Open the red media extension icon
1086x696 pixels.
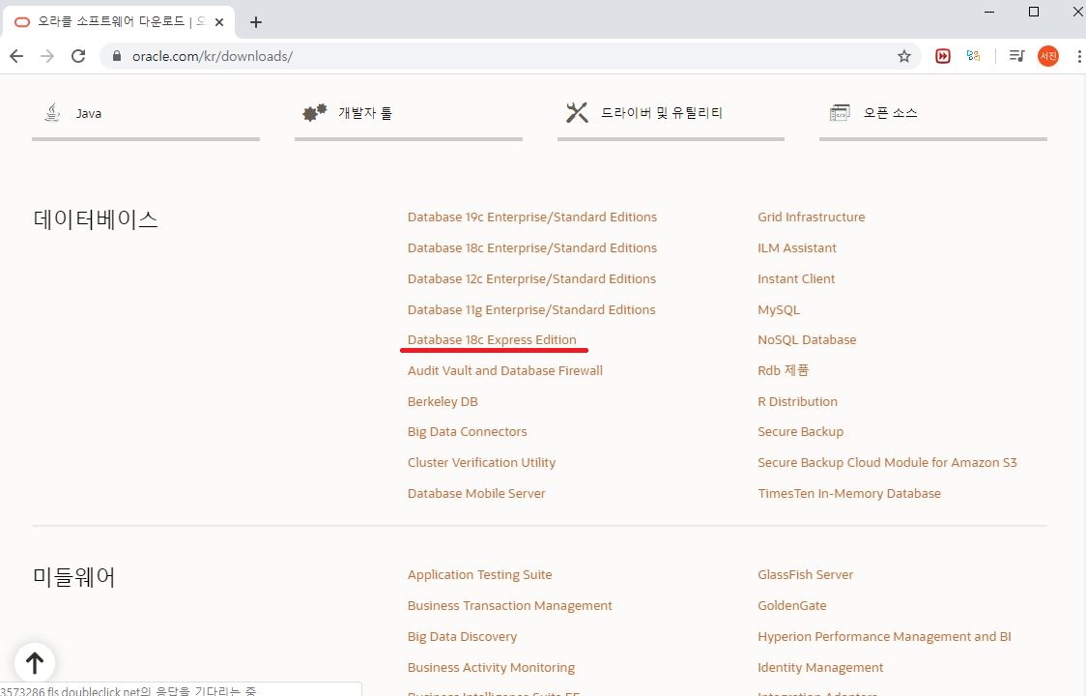(943, 56)
